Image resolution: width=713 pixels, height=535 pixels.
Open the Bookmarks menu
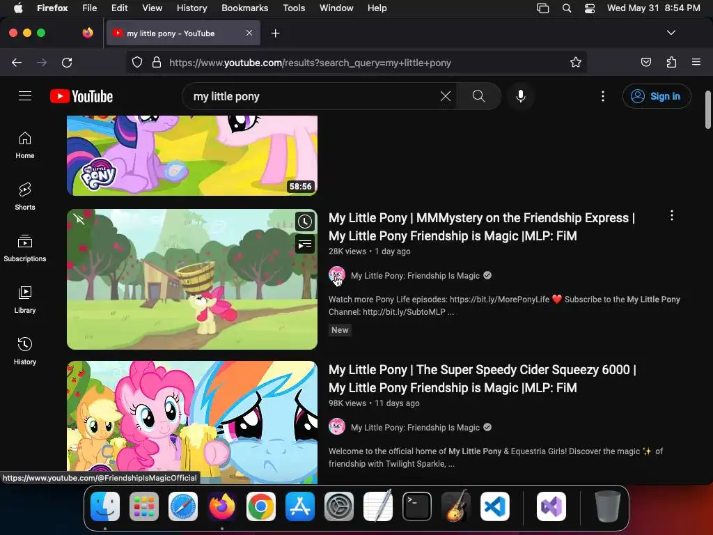click(244, 8)
